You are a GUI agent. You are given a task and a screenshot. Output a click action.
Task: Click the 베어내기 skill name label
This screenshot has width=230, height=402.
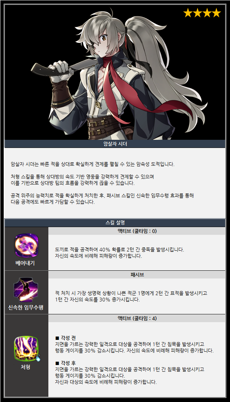[25, 263]
